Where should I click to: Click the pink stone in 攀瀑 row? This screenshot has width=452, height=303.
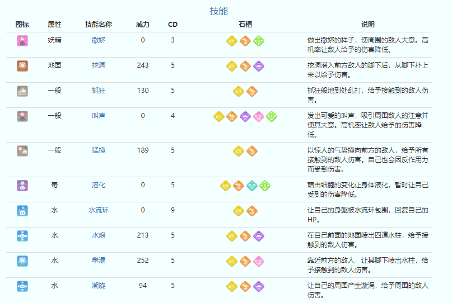pos(259,261)
